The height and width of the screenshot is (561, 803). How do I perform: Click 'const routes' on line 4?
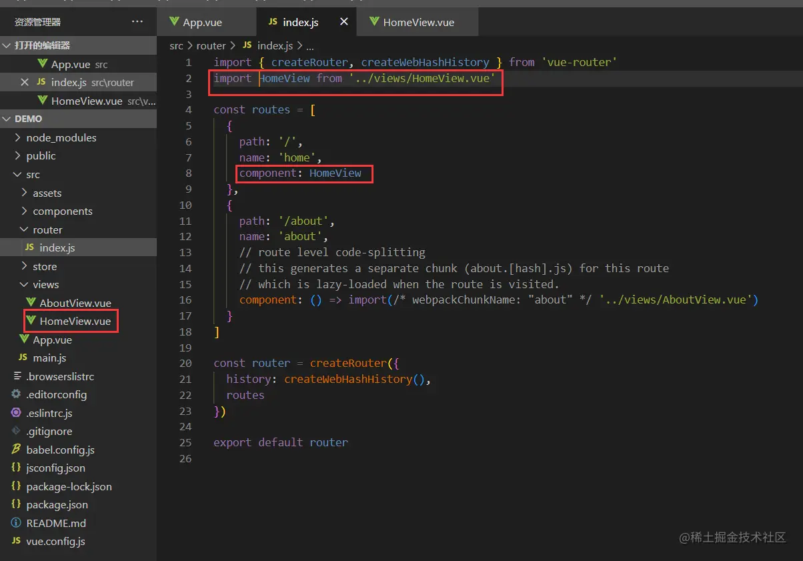click(x=252, y=109)
